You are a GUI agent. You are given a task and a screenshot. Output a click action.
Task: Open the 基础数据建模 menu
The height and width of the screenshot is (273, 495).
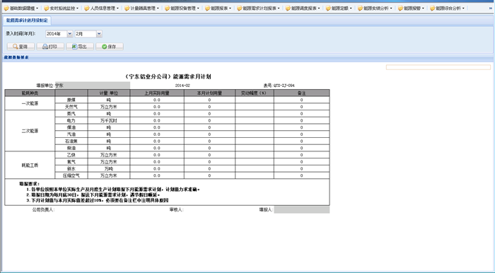point(21,8)
